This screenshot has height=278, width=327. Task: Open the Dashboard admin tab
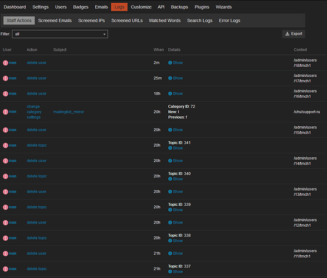[14, 7]
